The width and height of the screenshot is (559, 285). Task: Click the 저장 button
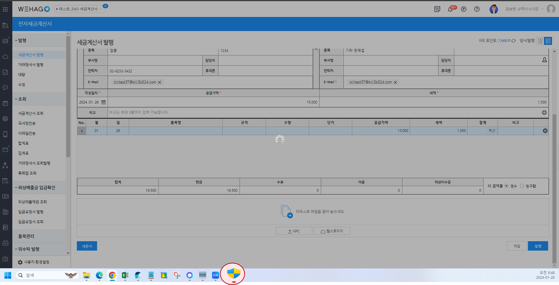tap(517, 246)
